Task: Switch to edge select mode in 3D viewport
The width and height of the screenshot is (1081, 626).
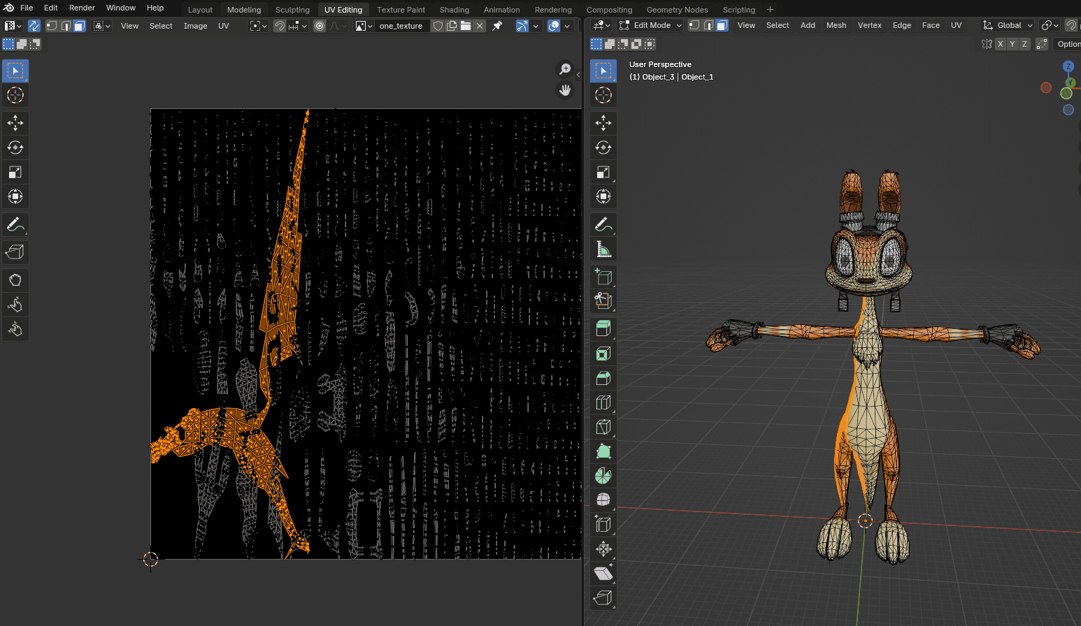Action: click(708, 25)
